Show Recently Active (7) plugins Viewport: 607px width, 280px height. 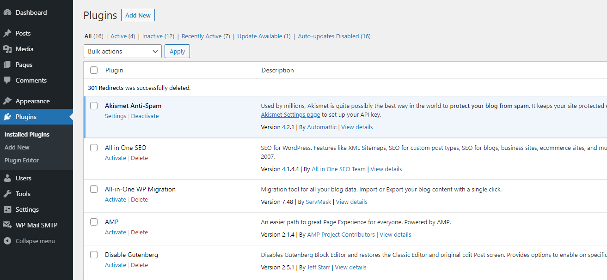tap(206, 36)
